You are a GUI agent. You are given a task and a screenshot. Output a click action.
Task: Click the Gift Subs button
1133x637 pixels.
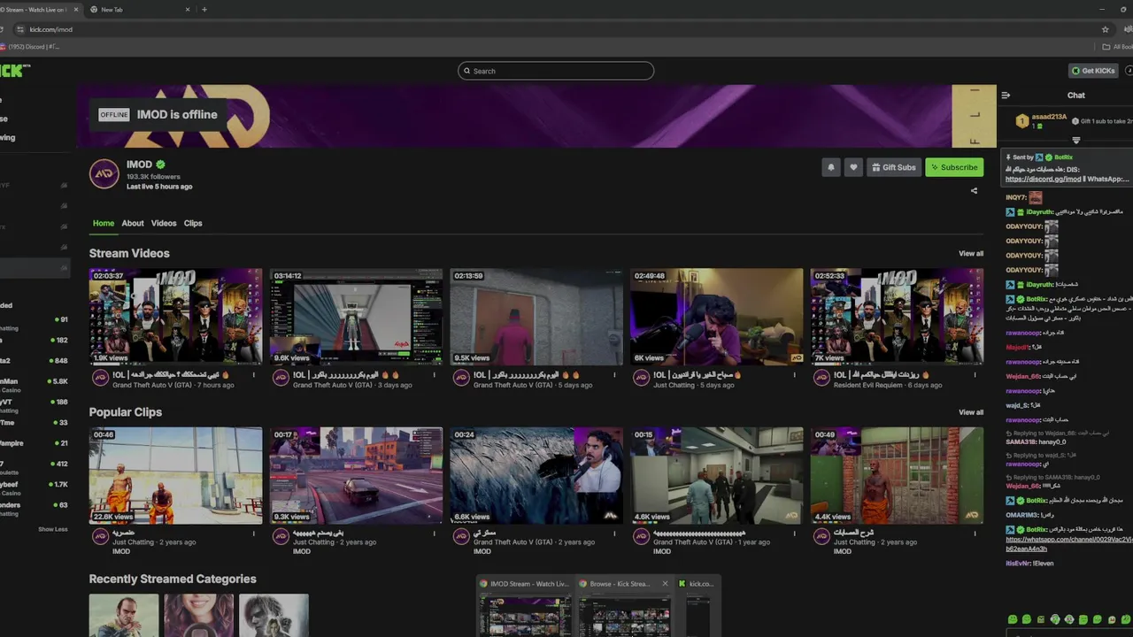pos(893,167)
